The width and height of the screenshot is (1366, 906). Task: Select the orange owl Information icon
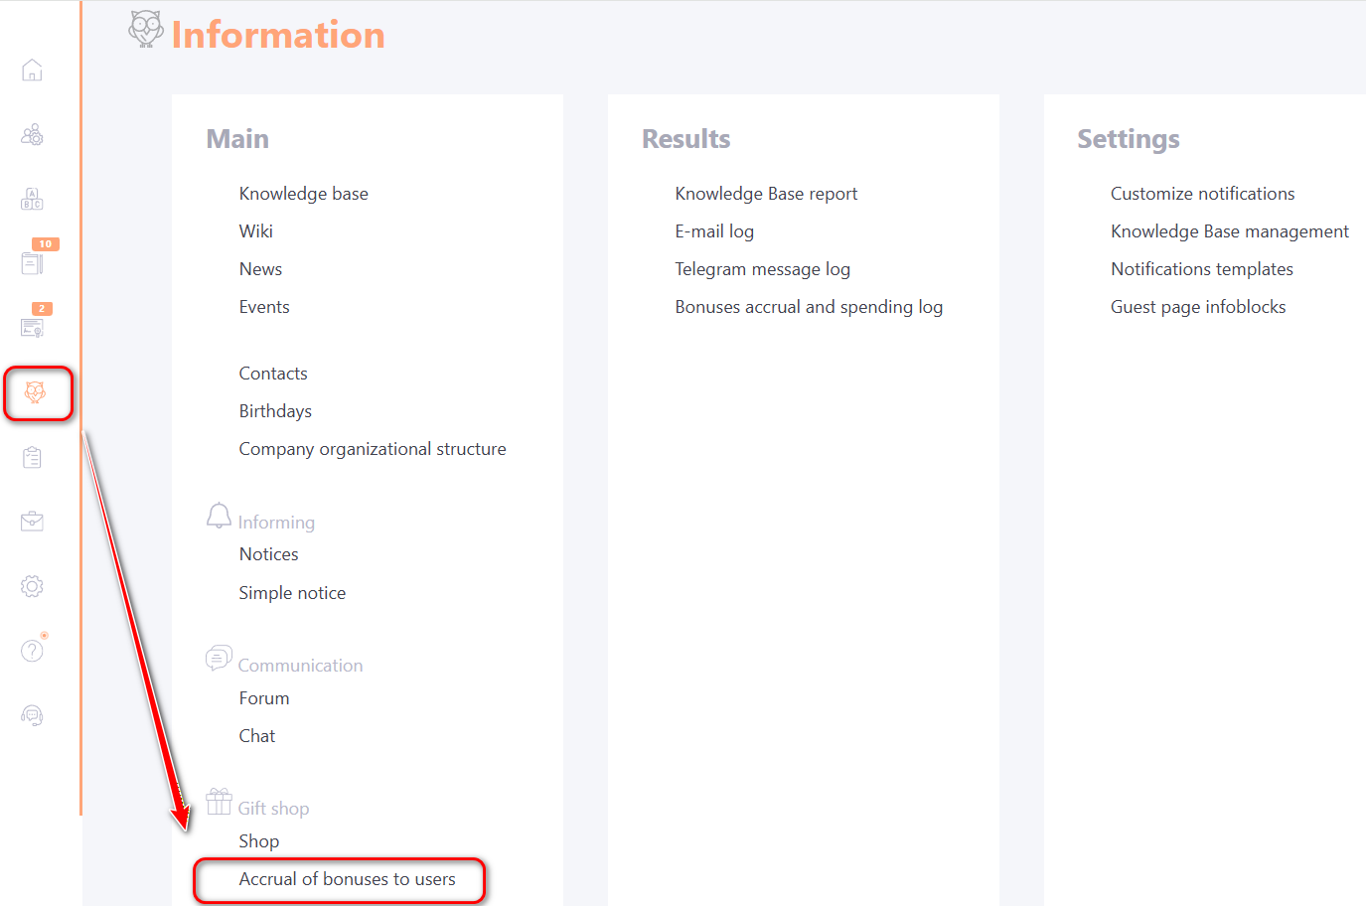36,392
